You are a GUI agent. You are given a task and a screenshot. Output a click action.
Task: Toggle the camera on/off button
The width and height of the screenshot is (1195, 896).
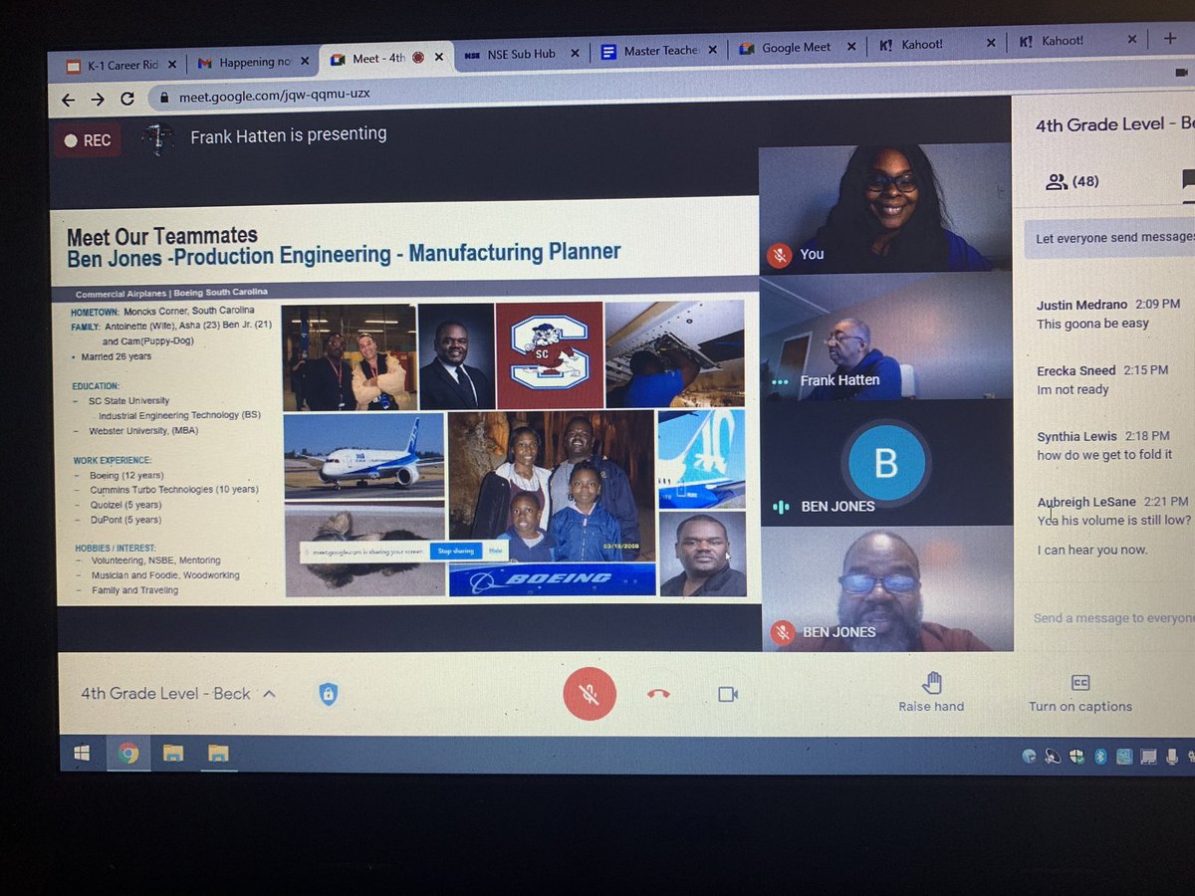[x=728, y=694]
